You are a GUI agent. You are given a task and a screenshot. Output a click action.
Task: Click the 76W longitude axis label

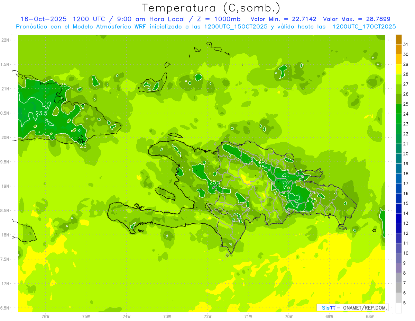pos(45,316)
